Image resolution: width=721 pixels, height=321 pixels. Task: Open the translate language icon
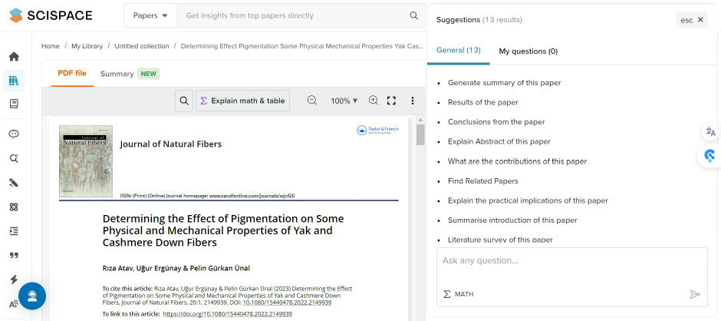[x=710, y=131]
